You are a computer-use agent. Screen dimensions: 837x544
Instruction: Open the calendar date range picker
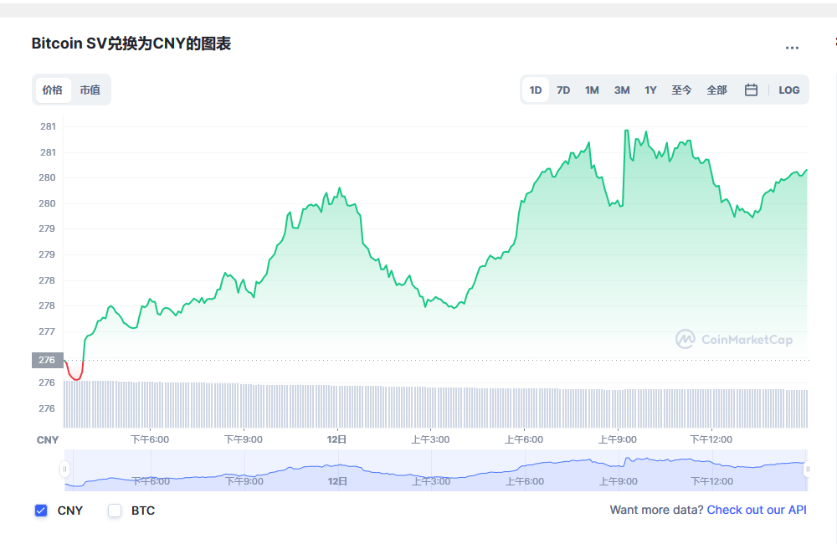pos(751,90)
